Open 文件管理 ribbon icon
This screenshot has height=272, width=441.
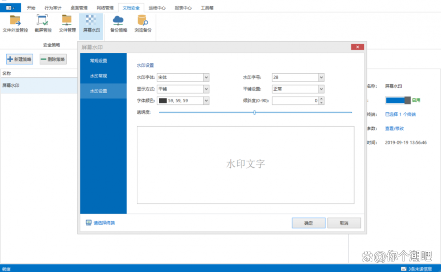67,21
